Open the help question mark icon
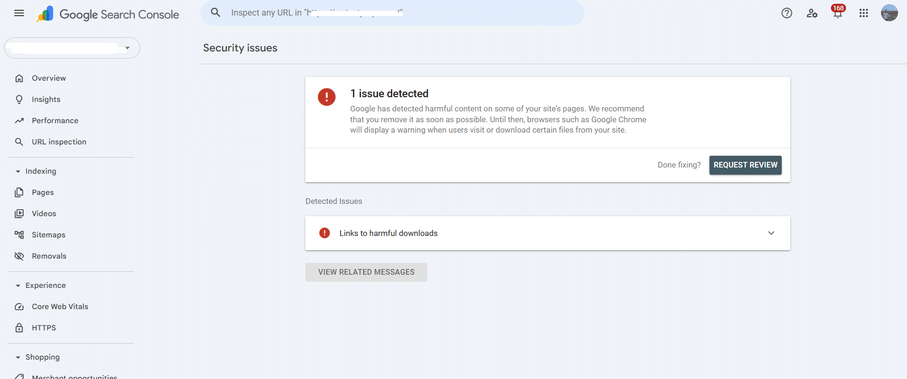This screenshot has height=379, width=907. click(x=786, y=13)
